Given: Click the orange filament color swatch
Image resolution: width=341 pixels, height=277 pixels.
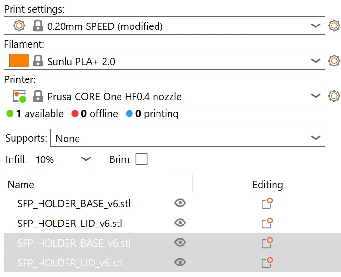Looking at the screenshot, I should point(19,61).
